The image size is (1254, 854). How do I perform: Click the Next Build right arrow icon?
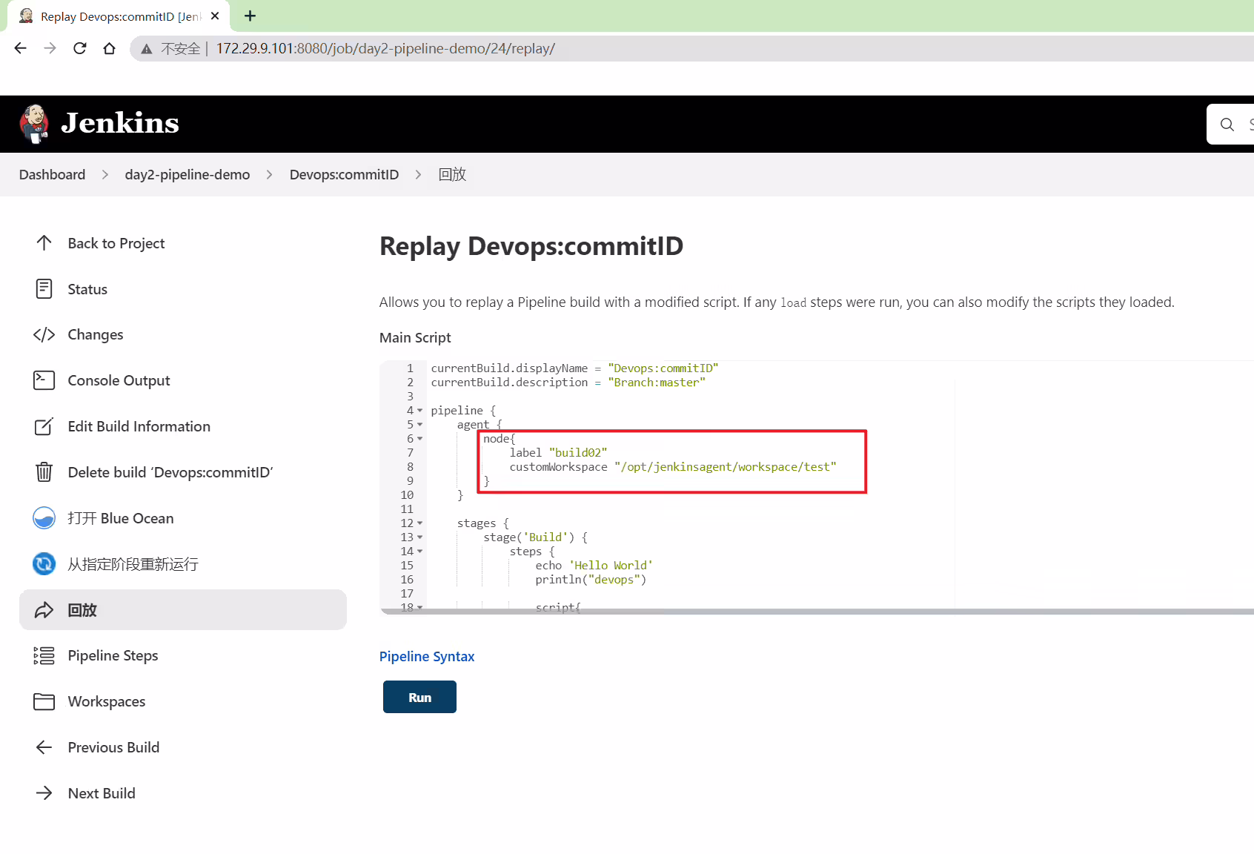(44, 793)
